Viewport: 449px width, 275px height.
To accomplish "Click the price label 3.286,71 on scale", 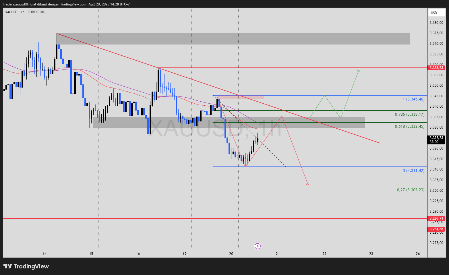I will 436,218.
